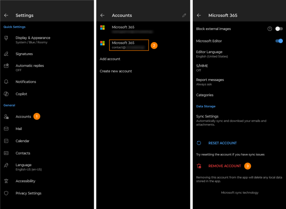286x209 pixels.
Task: Select the first Microsoft 365 account
Action: click(x=143, y=29)
